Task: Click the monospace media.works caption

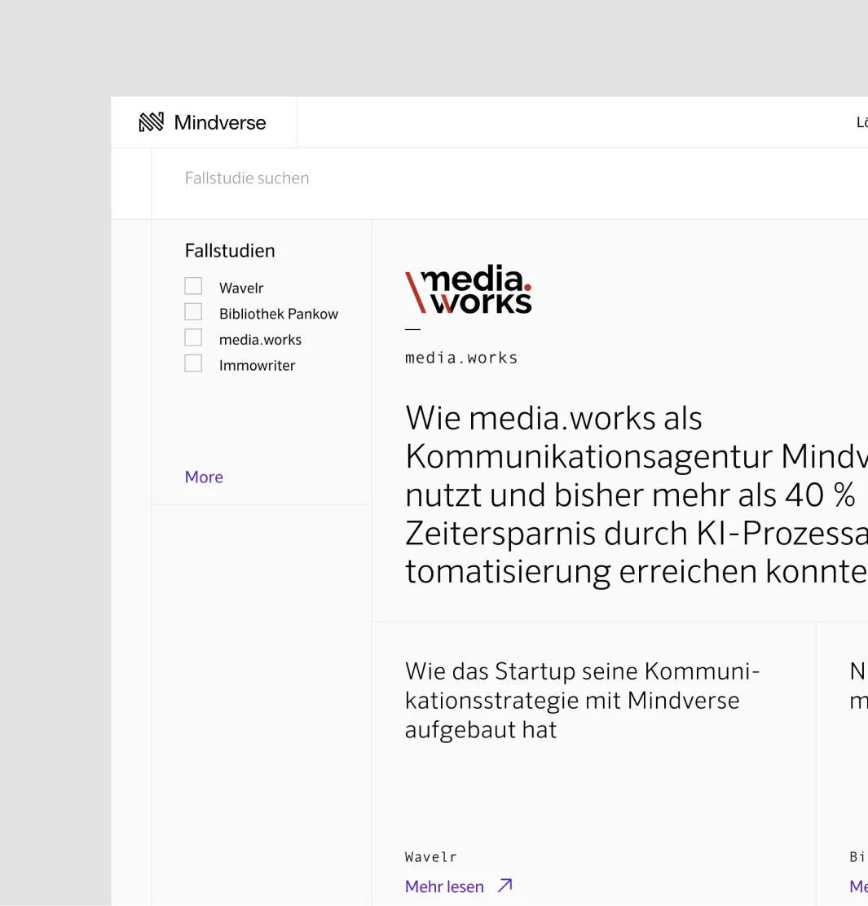Action: click(461, 358)
